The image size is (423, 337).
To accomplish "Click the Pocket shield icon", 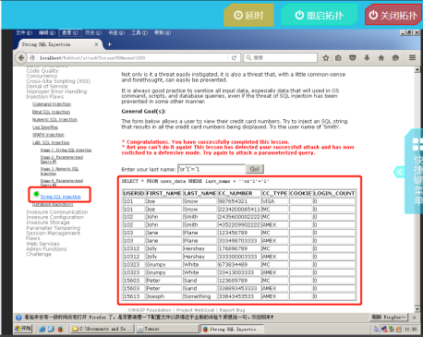I will point(353,58).
